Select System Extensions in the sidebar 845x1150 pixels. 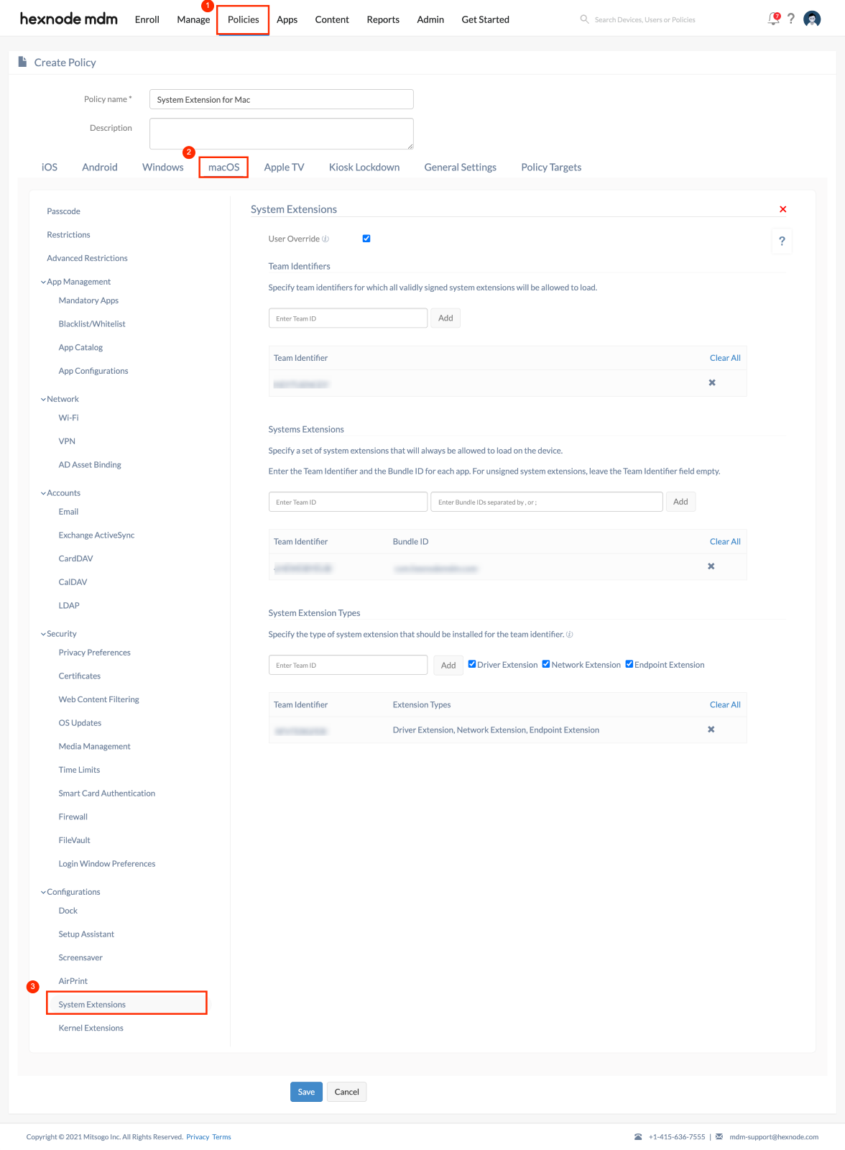click(92, 1005)
